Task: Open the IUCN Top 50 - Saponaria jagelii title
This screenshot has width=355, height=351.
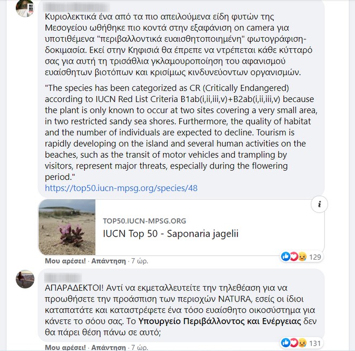Action: click(171, 233)
